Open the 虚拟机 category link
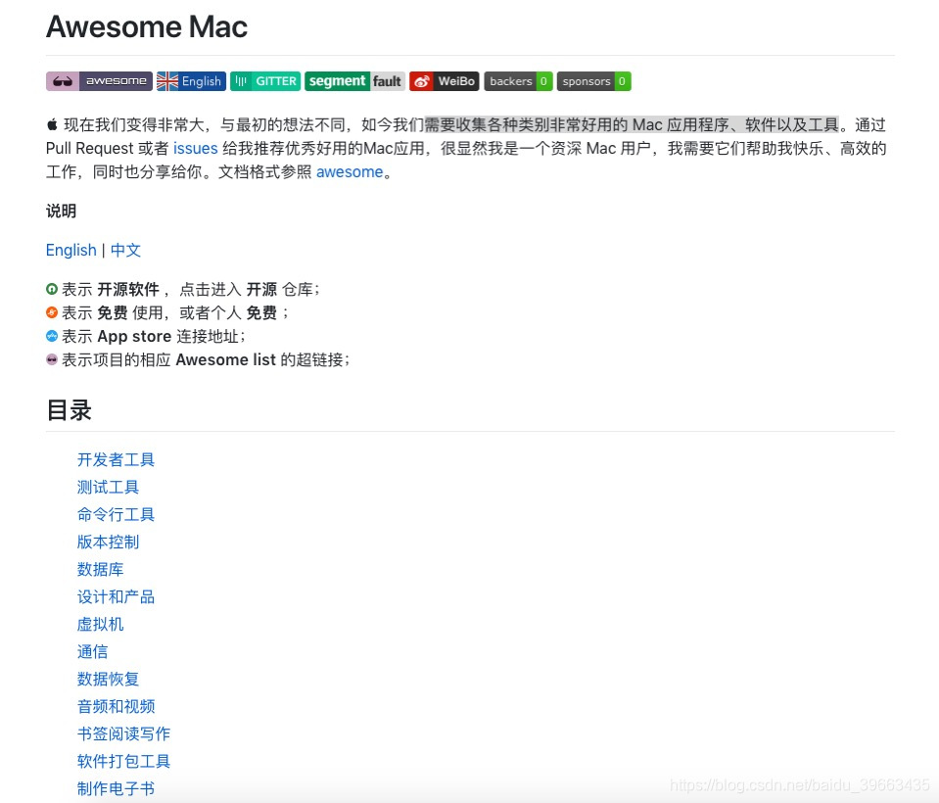 (x=101, y=624)
